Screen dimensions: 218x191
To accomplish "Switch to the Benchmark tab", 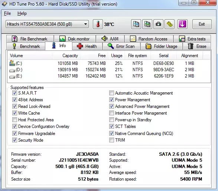I will click(26, 46).
